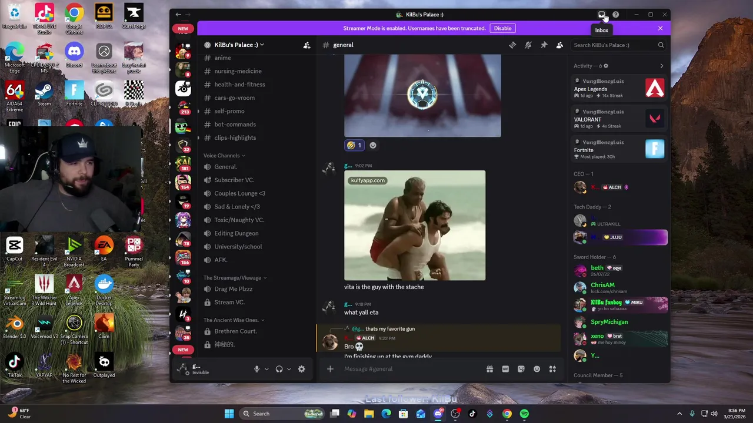Open the GIF picker

click(x=505, y=369)
